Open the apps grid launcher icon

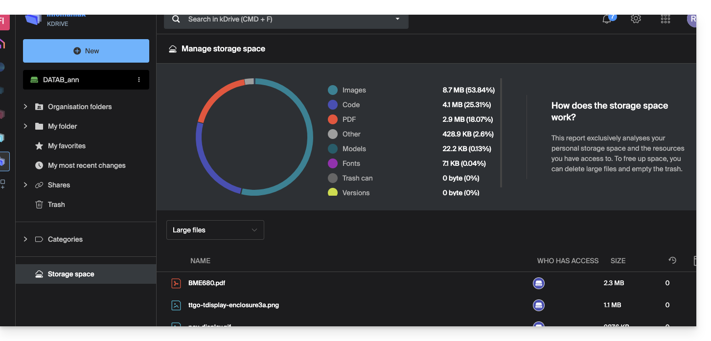tap(665, 19)
